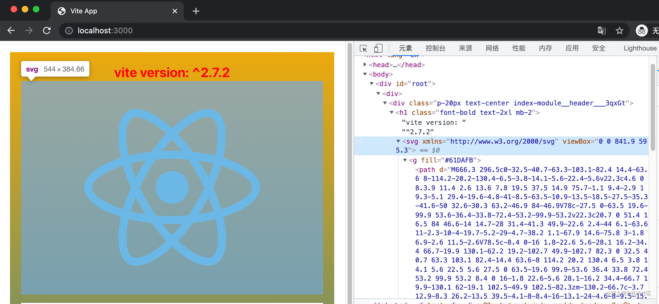The width and height of the screenshot is (659, 304).
Task: Click the site information icon in the address bar
Action: pyautogui.click(x=69, y=31)
